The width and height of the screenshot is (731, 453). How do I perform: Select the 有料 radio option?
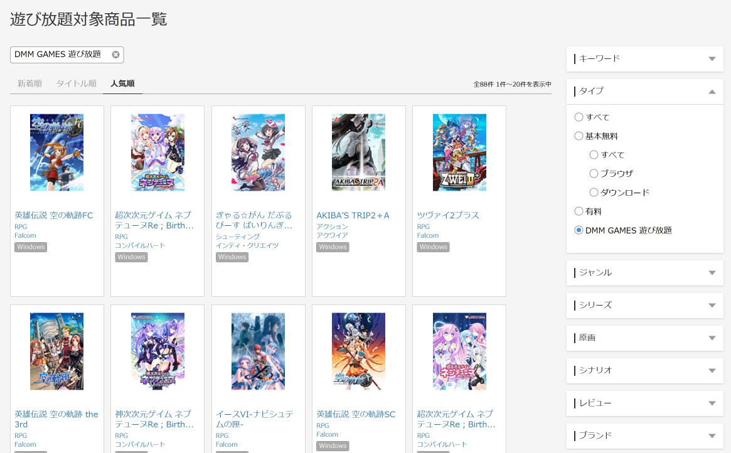click(x=579, y=211)
